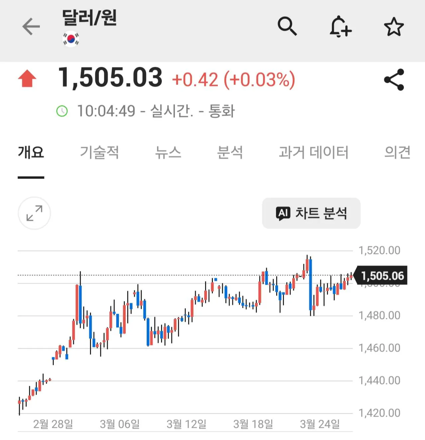Tap the South Korea flag icon

(71, 39)
